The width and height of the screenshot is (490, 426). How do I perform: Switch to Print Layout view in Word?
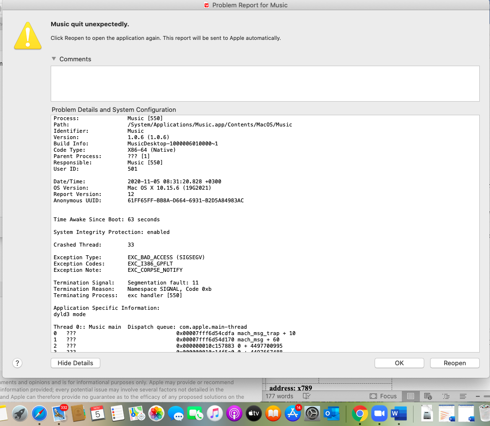411,396
